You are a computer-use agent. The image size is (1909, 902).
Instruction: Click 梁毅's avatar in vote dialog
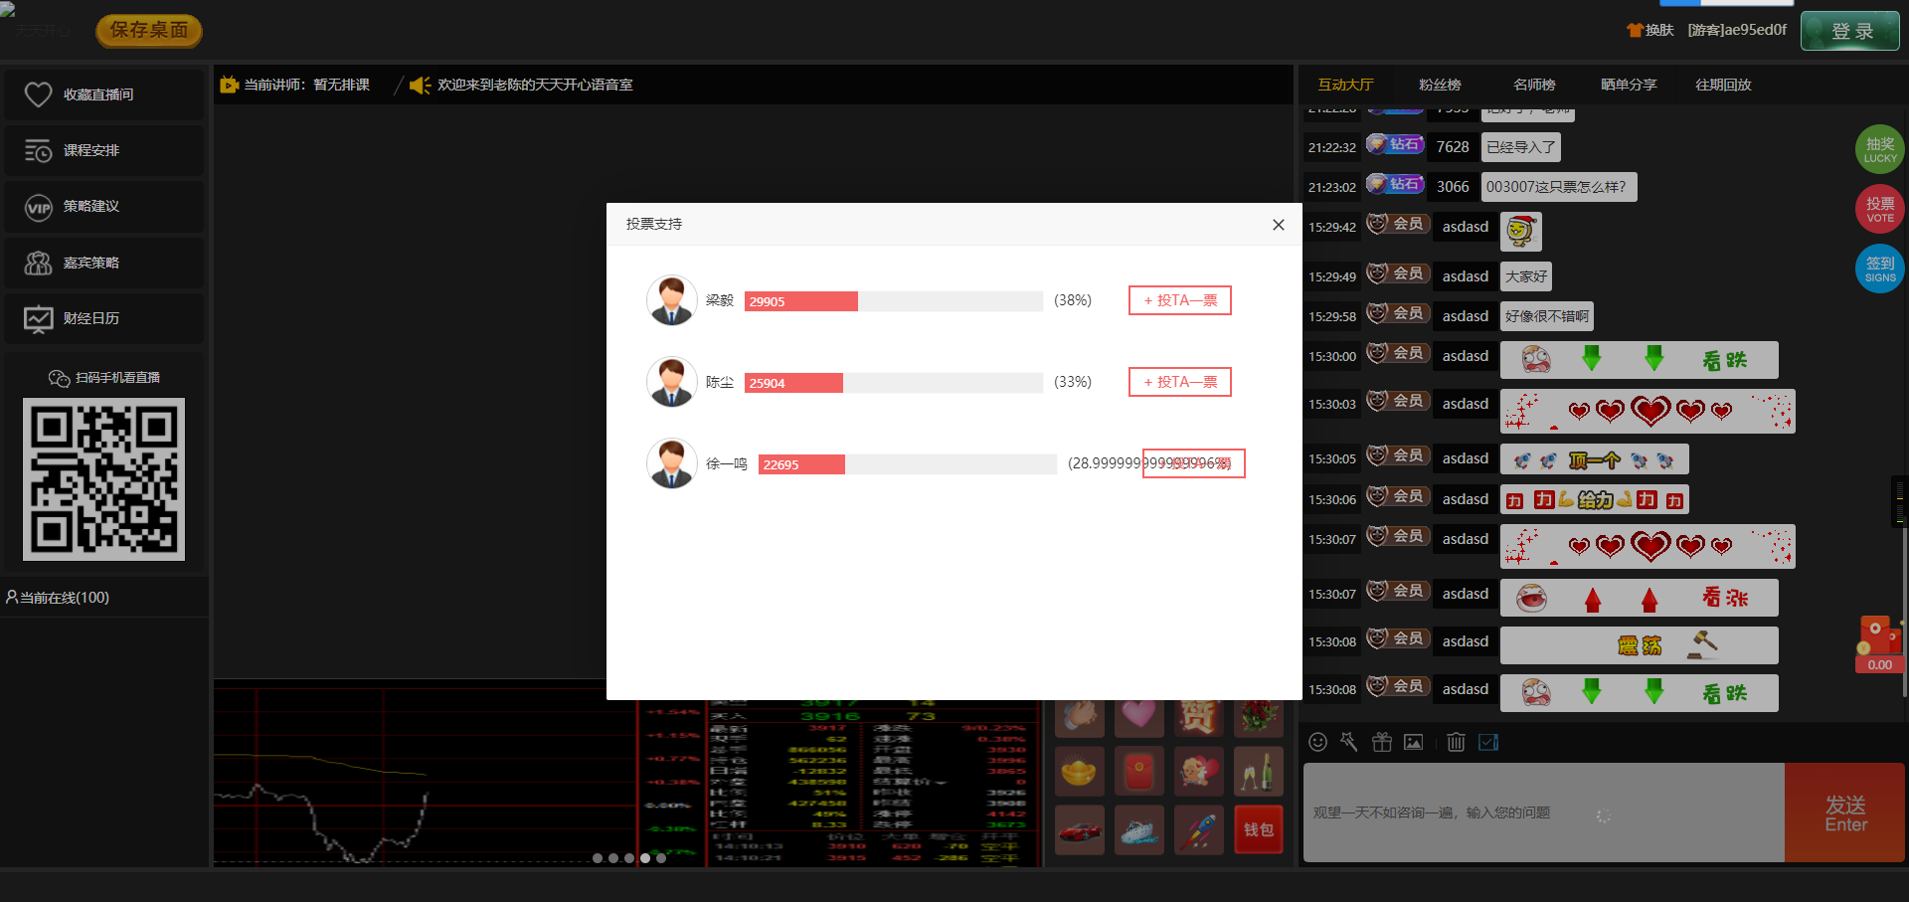[x=672, y=300]
